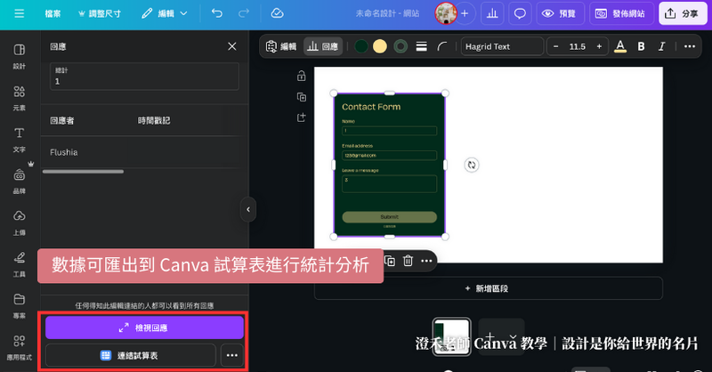Close the 回應 responses panel
712x372 pixels.
pyautogui.click(x=232, y=46)
